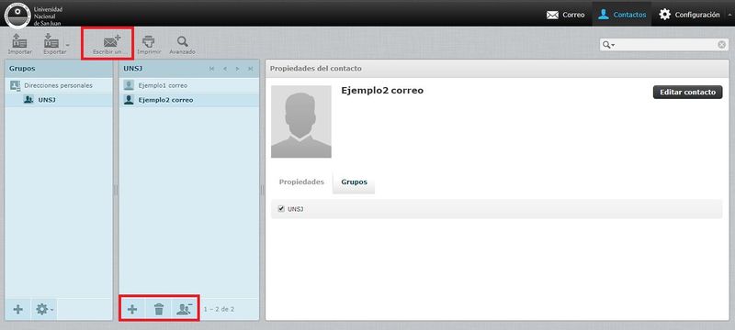Go to last contacts page

click(250, 69)
